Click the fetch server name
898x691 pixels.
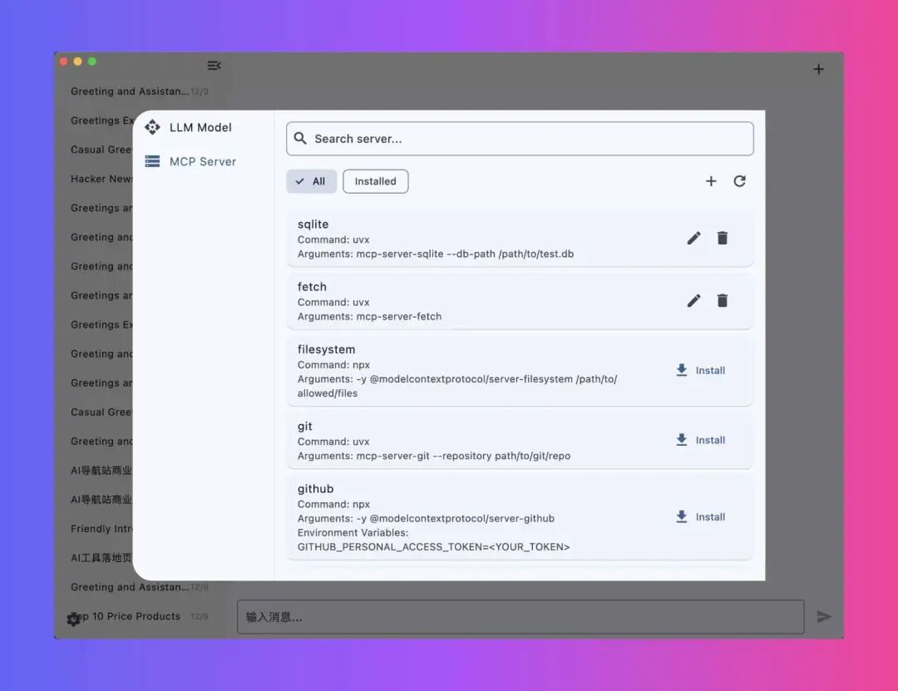coord(312,287)
